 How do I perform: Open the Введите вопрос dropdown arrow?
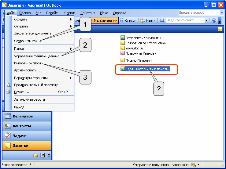coord(222,13)
